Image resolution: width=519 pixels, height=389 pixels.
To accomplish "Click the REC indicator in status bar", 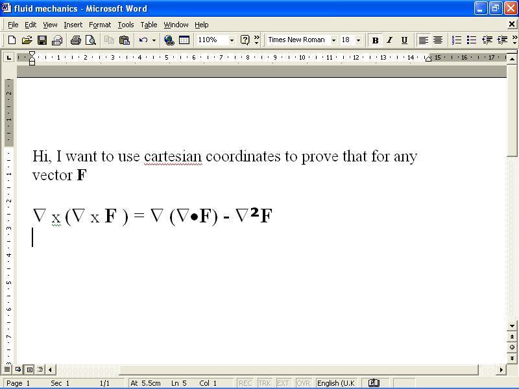I will 245,383.
